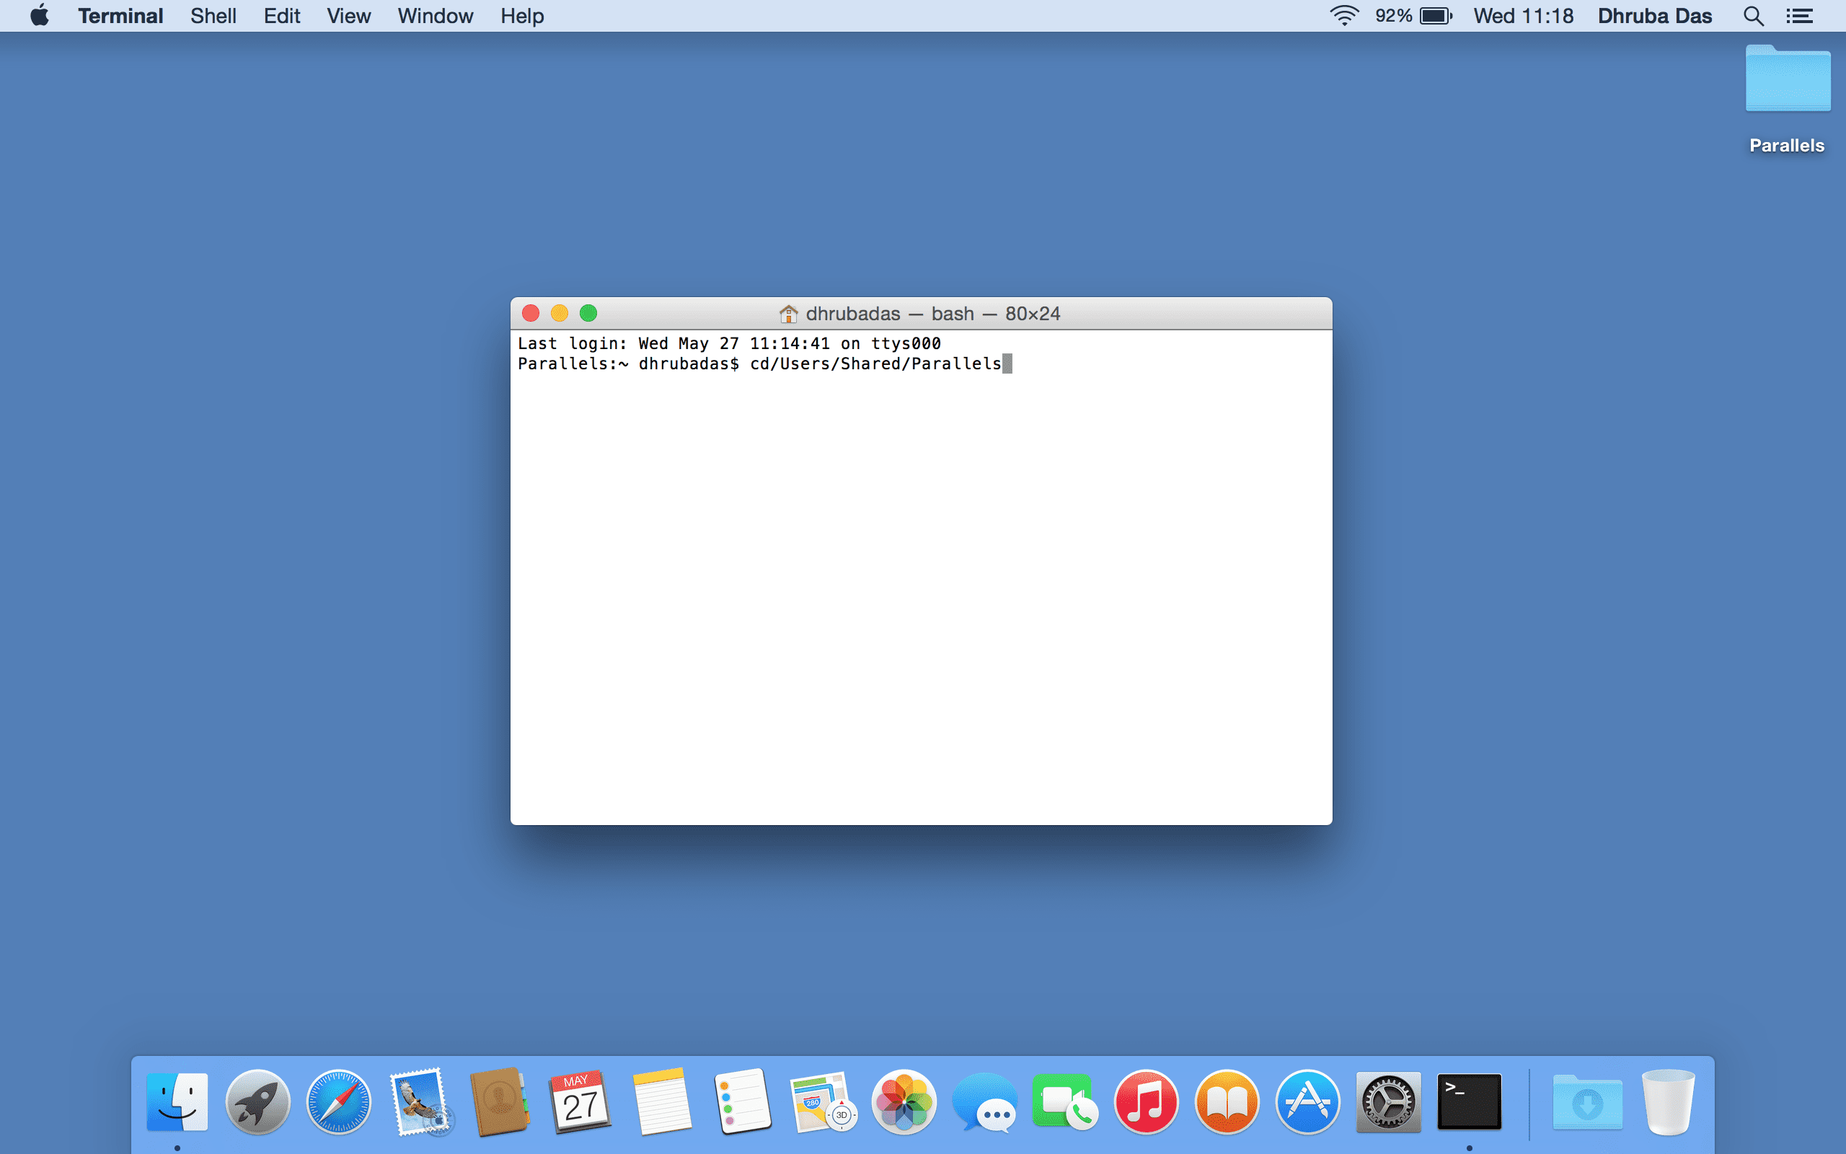Image resolution: width=1846 pixels, height=1154 pixels.
Task: Launch iTunes music icon
Action: 1146,1102
